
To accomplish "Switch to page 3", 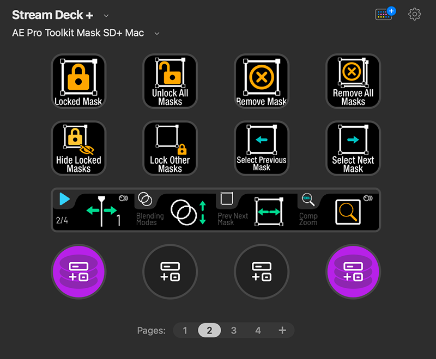I will (234, 330).
